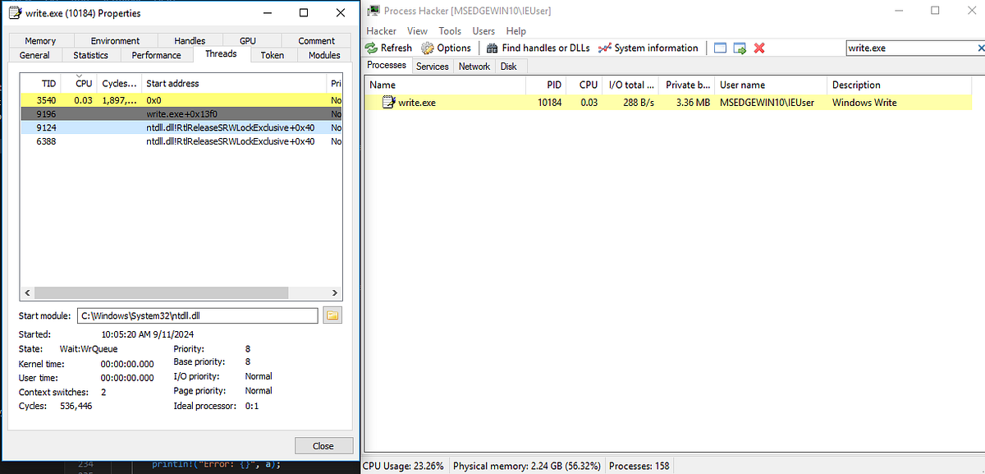Click the thread list horizontal scrollbar thumb
Image resolution: width=985 pixels, height=474 pixels.
tap(160, 292)
